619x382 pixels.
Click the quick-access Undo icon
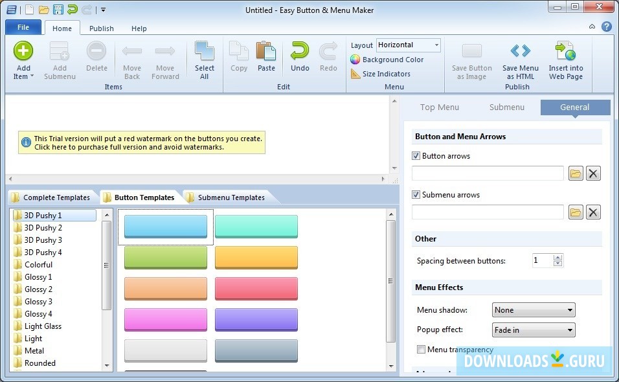[x=73, y=10]
